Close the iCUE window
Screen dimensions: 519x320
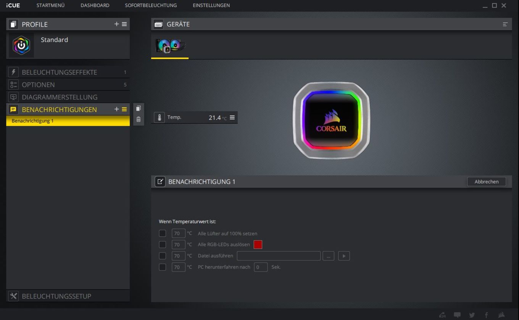tap(504, 5)
